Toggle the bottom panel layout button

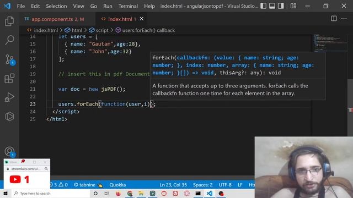(x=272, y=6)
